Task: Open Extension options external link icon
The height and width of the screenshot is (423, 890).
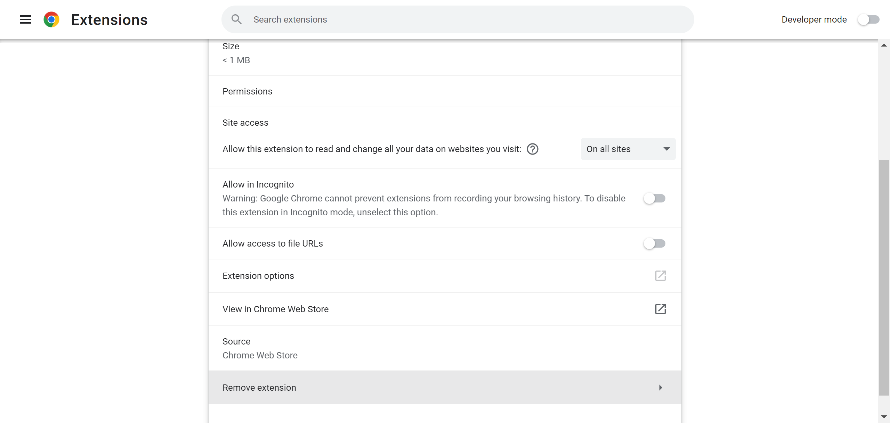Action: pos(661,276)
